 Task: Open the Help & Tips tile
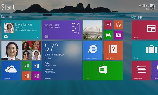(113, 50)
